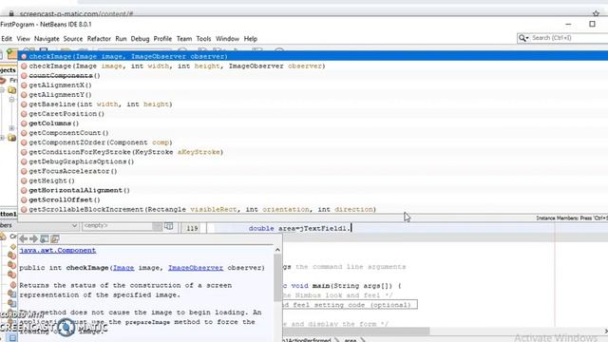Select checkImage(Image image, ImageObserver observer) completion
Viewport: 608px width, 342px height.
click(313, 56)
